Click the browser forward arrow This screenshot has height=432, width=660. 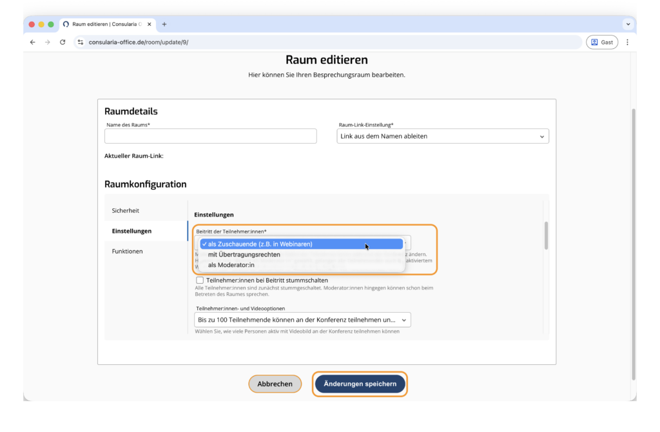(x=48, y=42)
